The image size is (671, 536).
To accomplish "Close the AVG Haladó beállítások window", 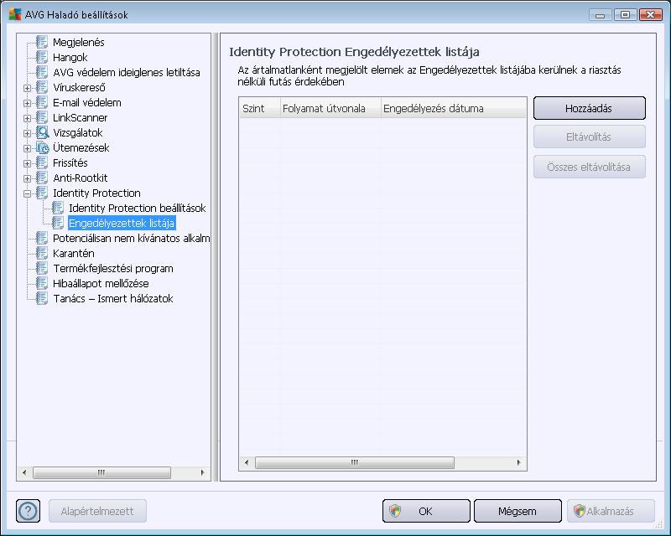I will click(651, 15).
